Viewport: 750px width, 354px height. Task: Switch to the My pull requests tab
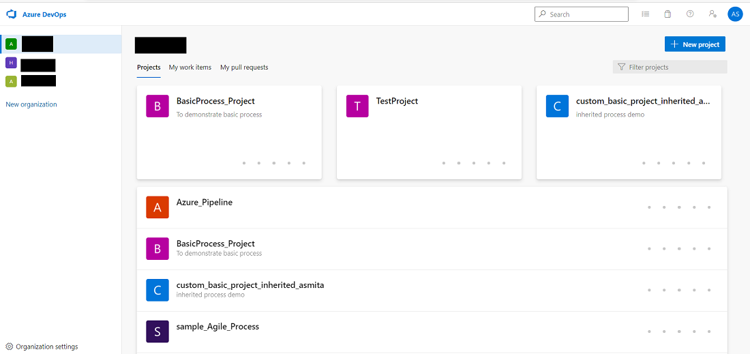click(244, 68)
